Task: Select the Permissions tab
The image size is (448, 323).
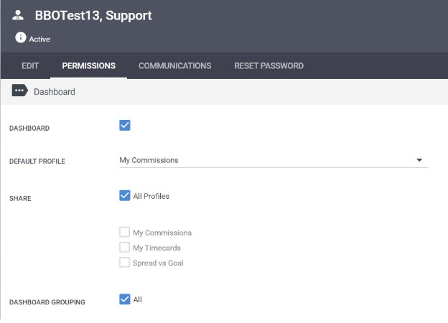Action: click(88, 66)
